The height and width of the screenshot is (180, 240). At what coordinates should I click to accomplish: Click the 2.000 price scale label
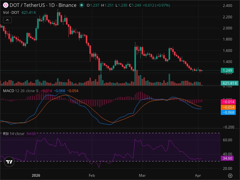(x=227, y=28)
